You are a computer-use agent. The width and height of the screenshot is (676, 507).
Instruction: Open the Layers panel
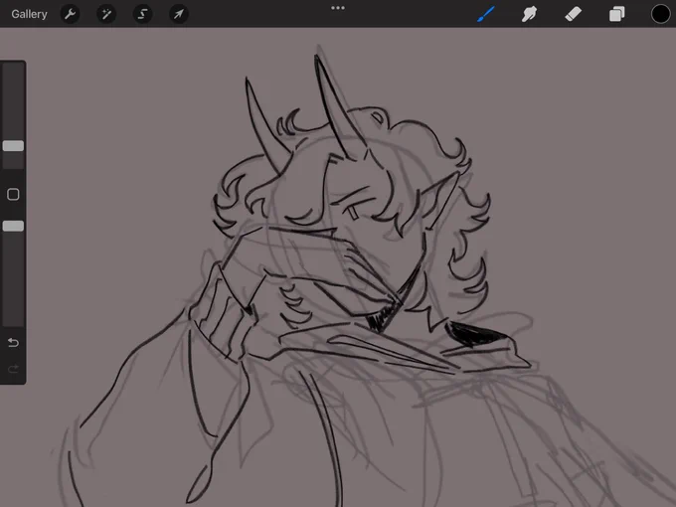click(617, 14)
